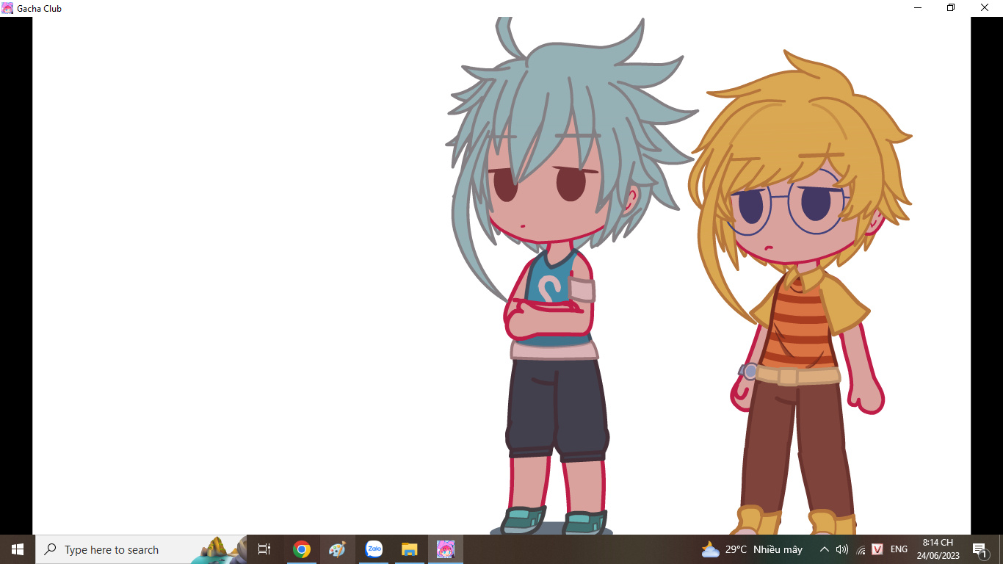Open Zalo from the taskbar
Screen dimensions: 1003x564
(374, 549)
